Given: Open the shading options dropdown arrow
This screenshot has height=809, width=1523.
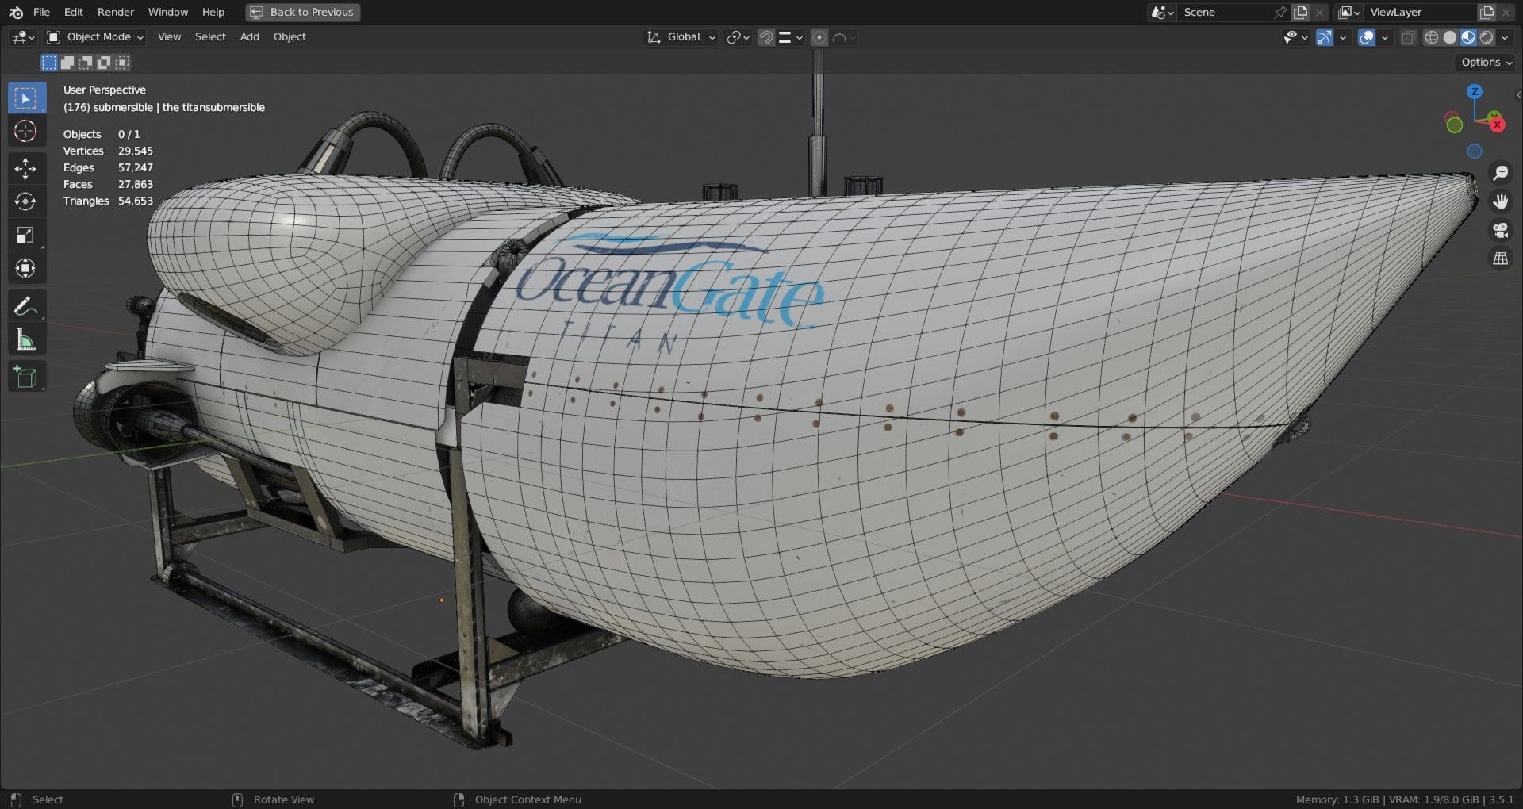Looking at the screenshot, I should 1505,37.
